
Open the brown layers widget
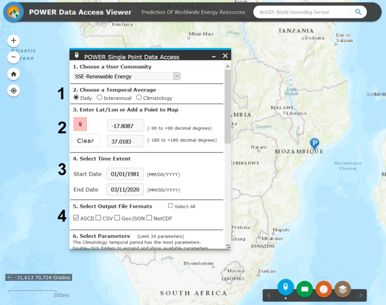point(343,289)
